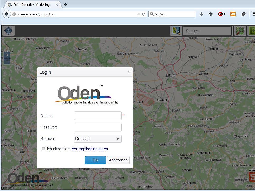This screenshot has width=255, height=191.
Task: Open the browser hamburger menu
Action: [254, 14]
